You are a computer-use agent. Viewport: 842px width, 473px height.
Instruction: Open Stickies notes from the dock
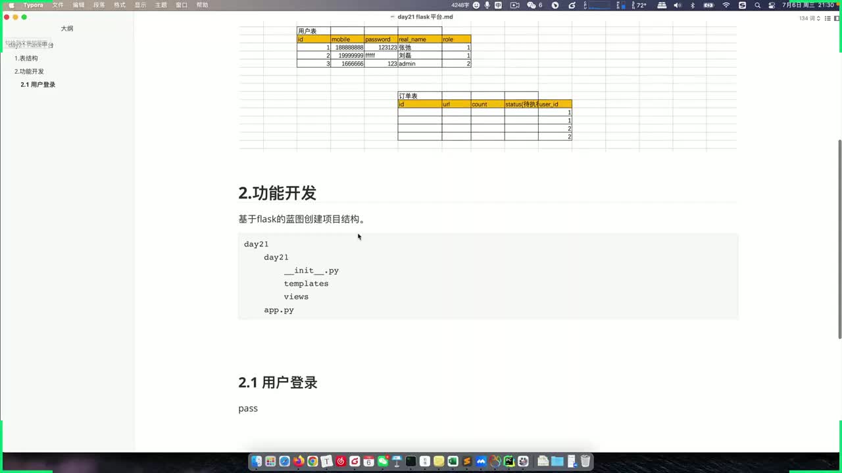click(x=439, y=461)
